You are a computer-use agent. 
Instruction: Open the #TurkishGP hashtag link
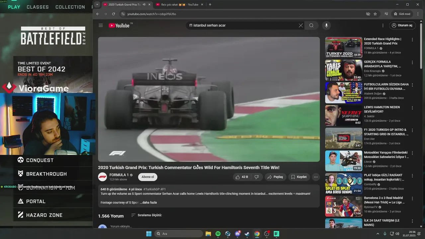(x=151, y=189)
